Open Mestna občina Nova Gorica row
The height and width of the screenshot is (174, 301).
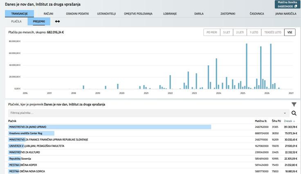(x=153, y=171)
